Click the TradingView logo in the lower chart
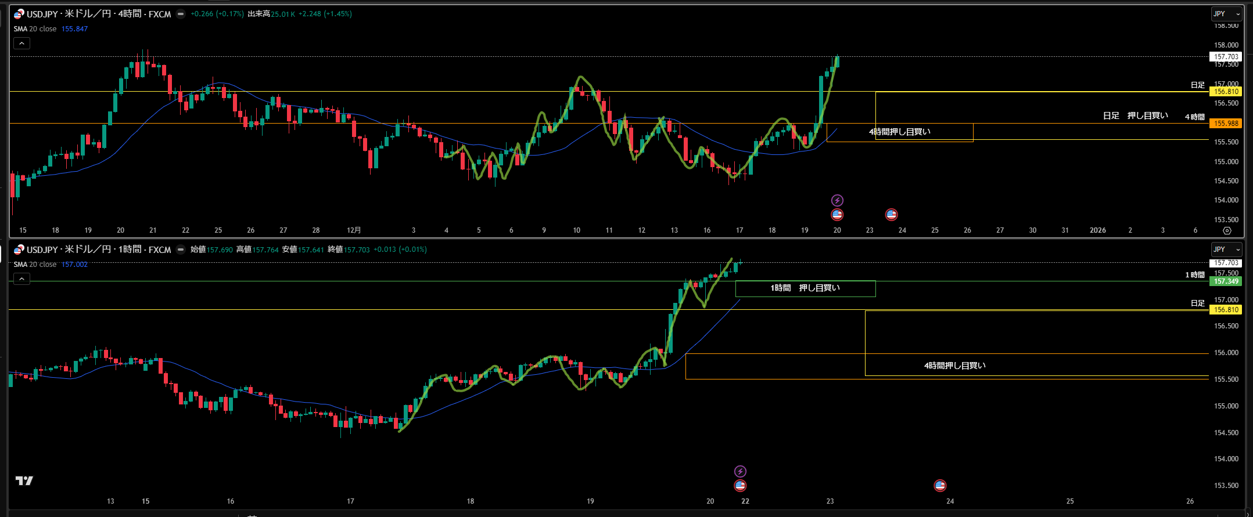This screenshot has height=517, width=1253. [x=24, y=480]
